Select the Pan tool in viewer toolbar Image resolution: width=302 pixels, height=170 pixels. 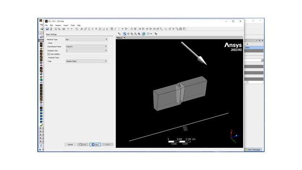(x=128, y=34)
